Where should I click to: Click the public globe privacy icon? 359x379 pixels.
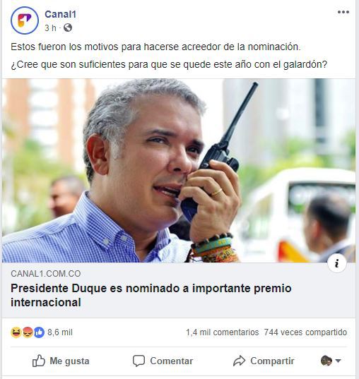(x=68, y=28)
